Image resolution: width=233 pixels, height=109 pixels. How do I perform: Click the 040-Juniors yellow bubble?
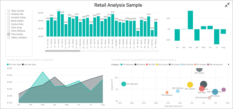point(190,85)
